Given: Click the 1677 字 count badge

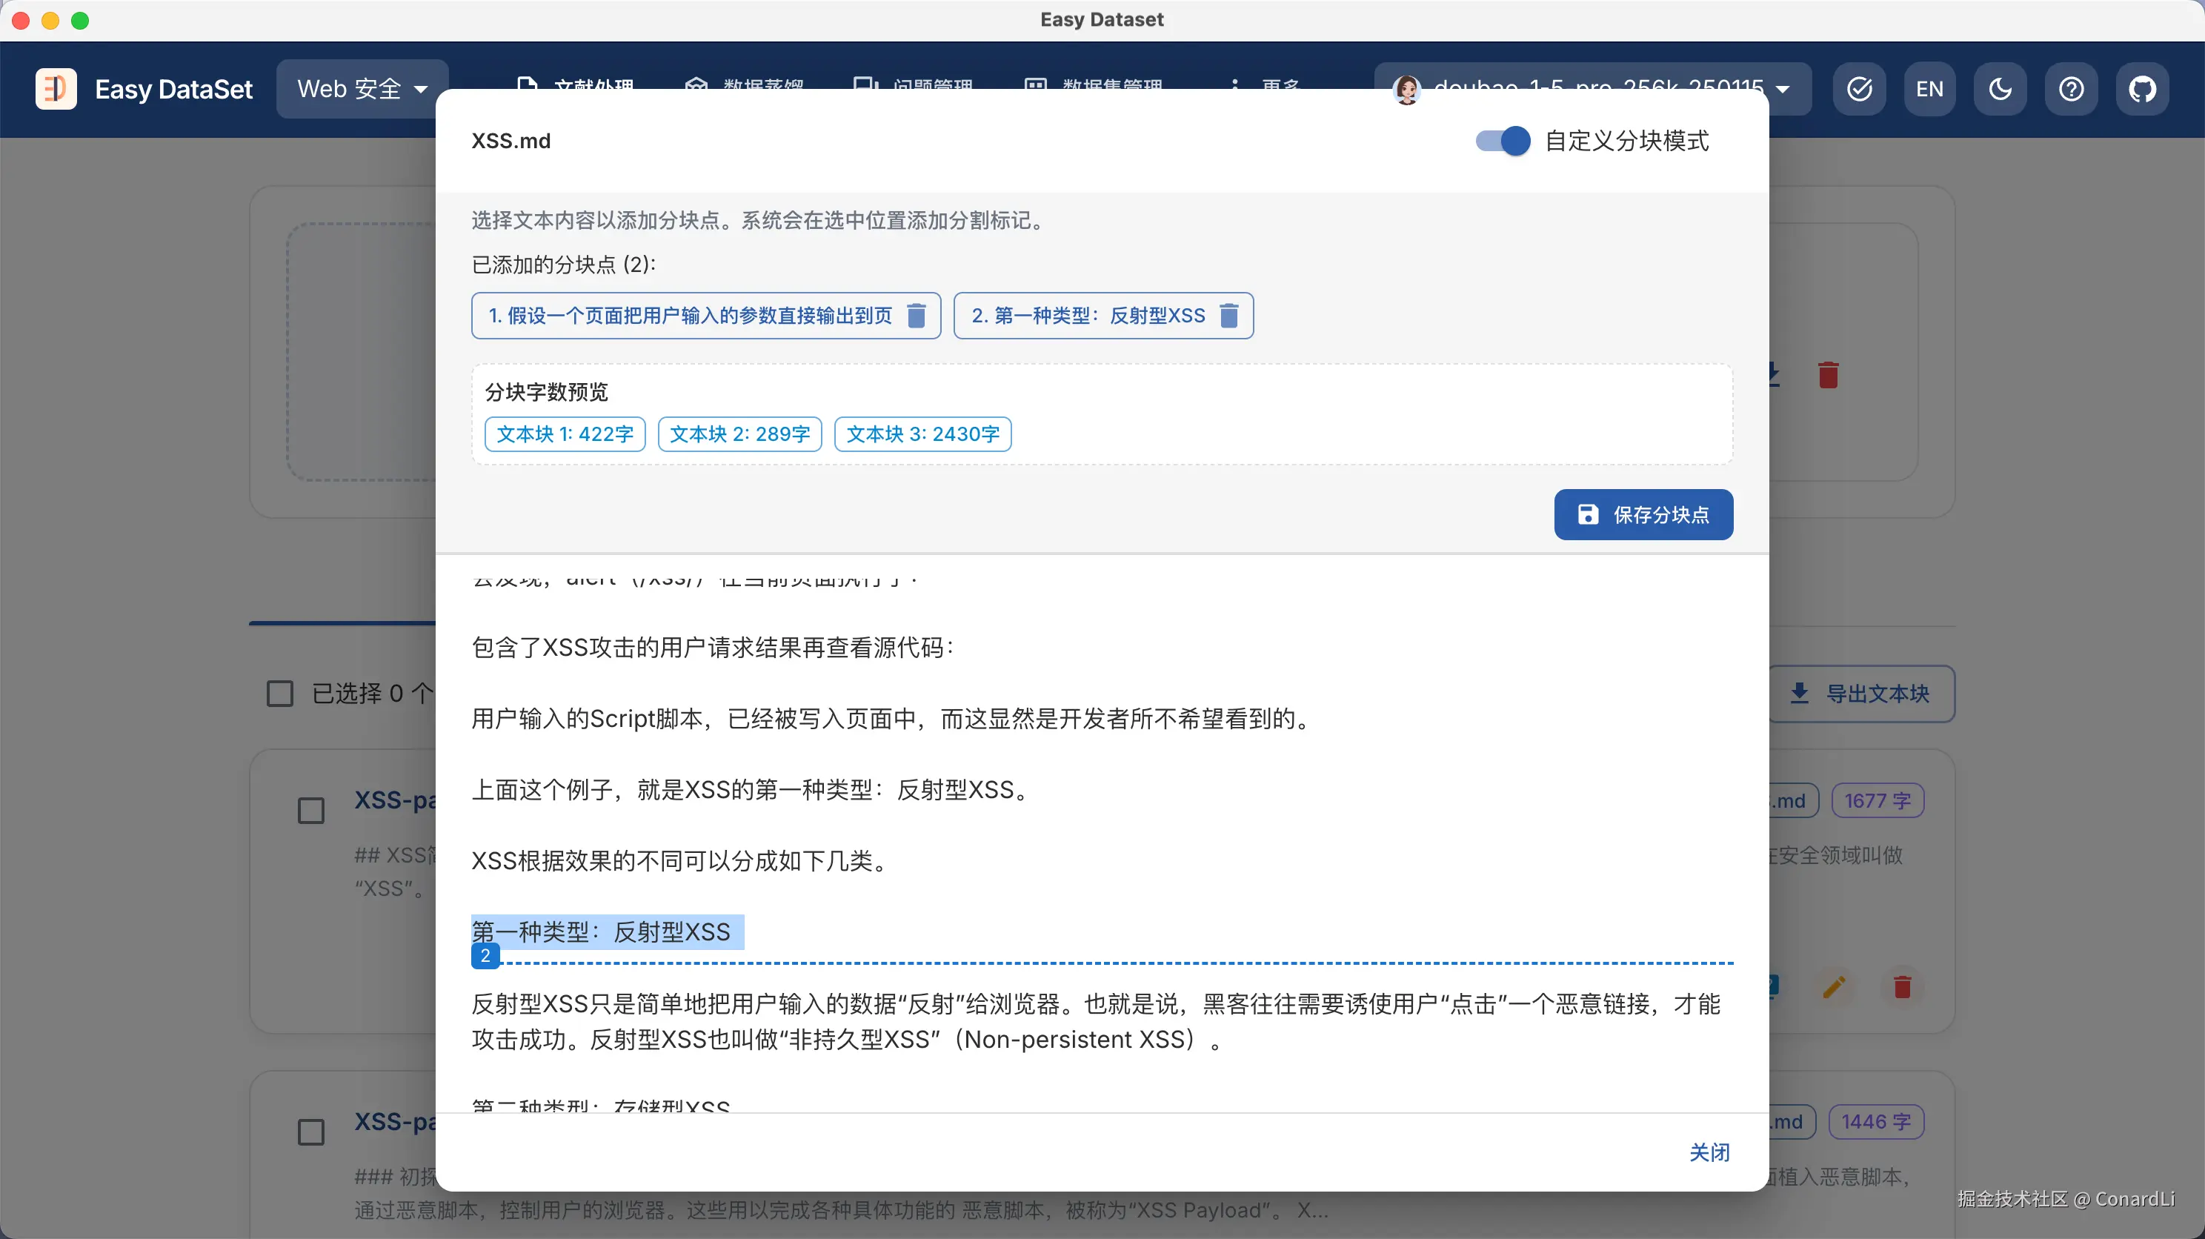Looking at the screenshot, I should (x=1878, y=800).
